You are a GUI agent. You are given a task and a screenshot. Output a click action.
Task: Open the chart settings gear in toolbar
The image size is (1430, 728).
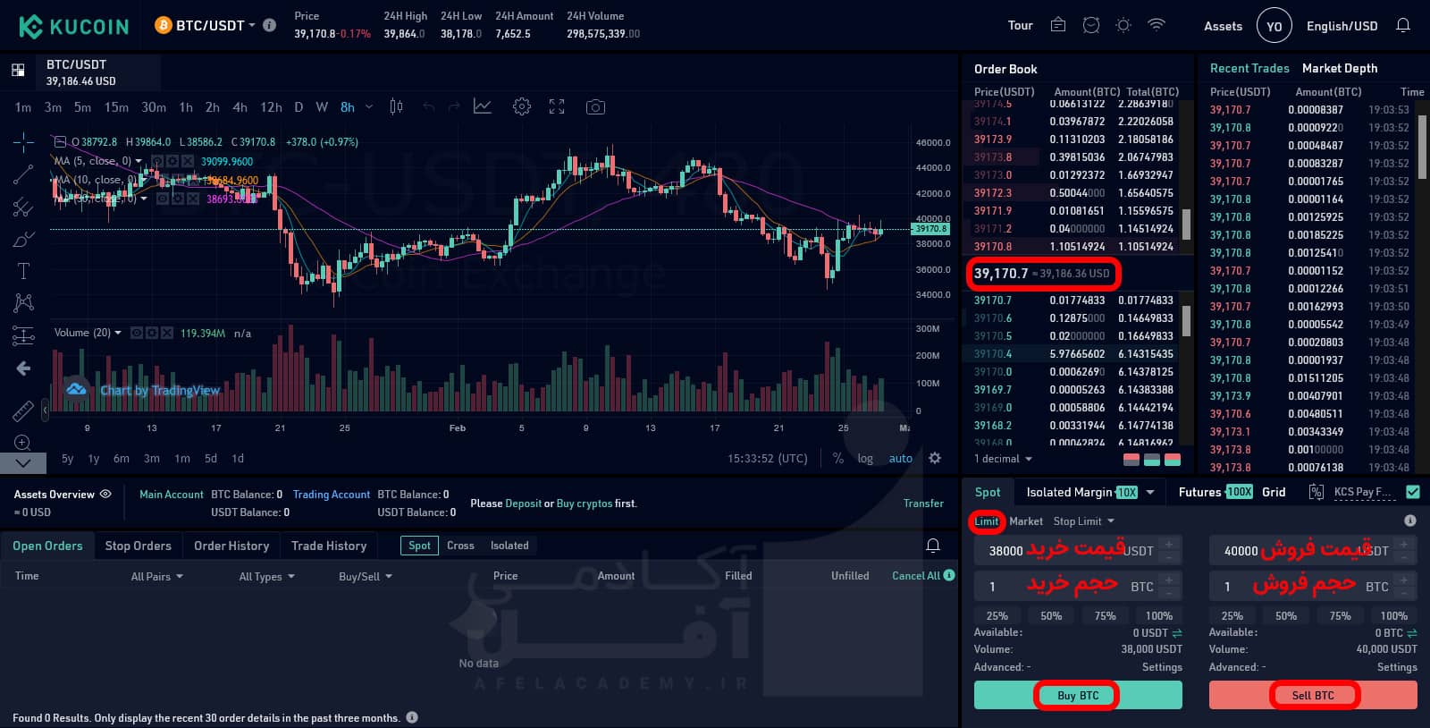coord(522,106)
